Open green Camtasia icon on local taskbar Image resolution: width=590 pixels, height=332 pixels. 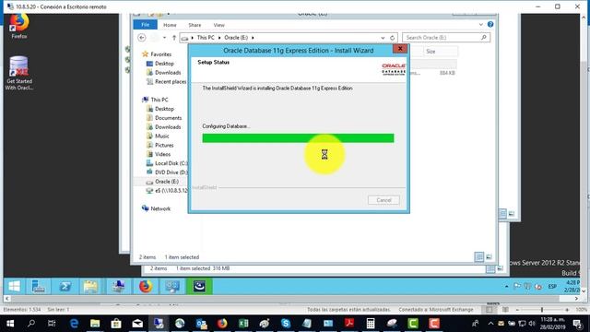413,324
